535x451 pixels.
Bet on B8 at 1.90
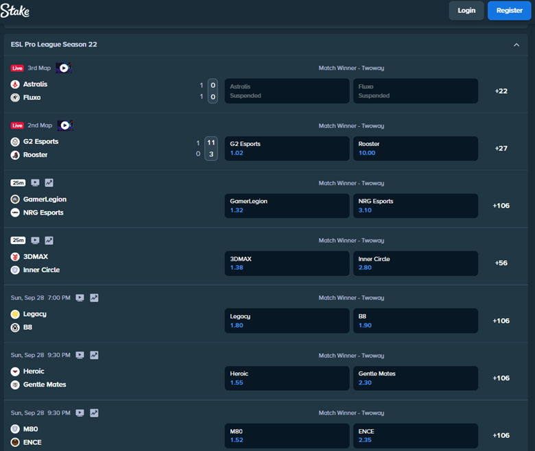(416, 321)
